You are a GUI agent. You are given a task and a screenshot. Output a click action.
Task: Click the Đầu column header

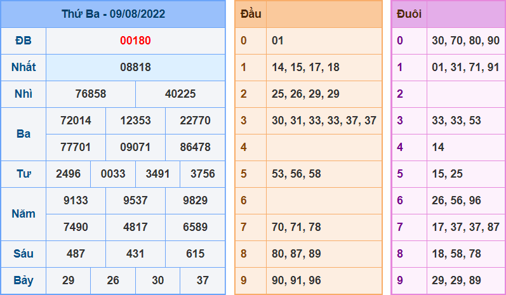(251, 14)
